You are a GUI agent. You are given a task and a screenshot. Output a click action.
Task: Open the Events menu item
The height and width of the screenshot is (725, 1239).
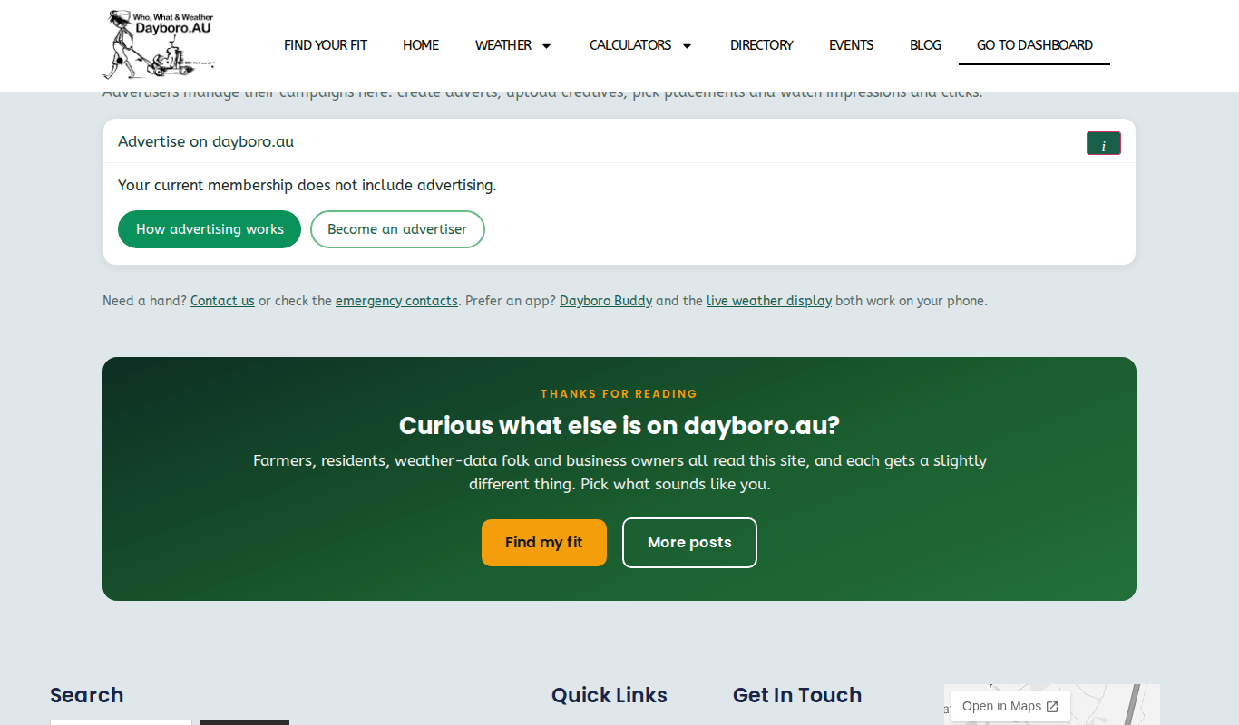pyautogui.click(x=852, y=45)
